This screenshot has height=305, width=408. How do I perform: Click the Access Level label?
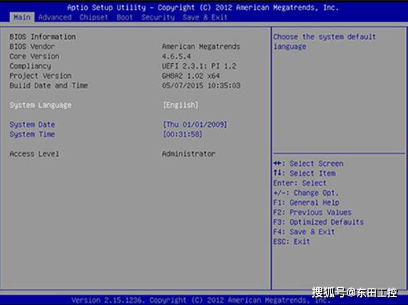34,154
